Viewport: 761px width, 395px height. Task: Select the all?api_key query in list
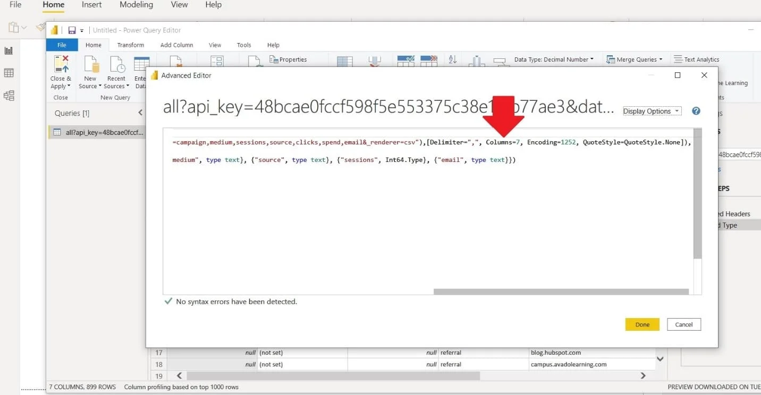coord(97,132)
